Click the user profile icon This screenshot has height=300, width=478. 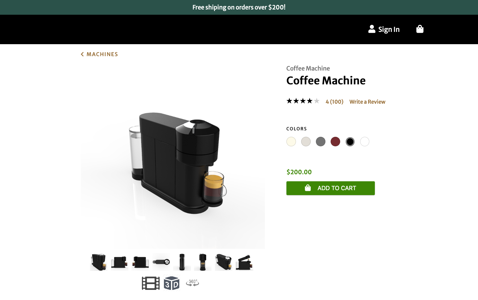[372, 29]
